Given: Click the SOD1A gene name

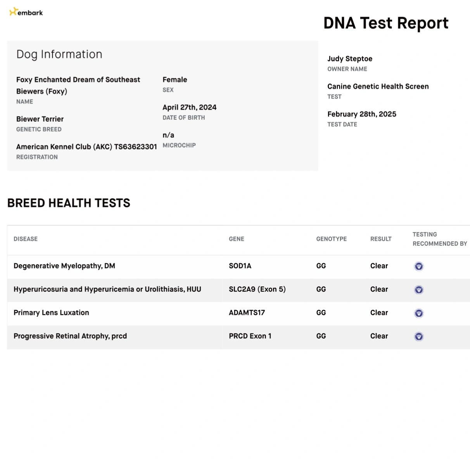Looking at the screenshot, I should pyautogui.click(x=240, y=266).
